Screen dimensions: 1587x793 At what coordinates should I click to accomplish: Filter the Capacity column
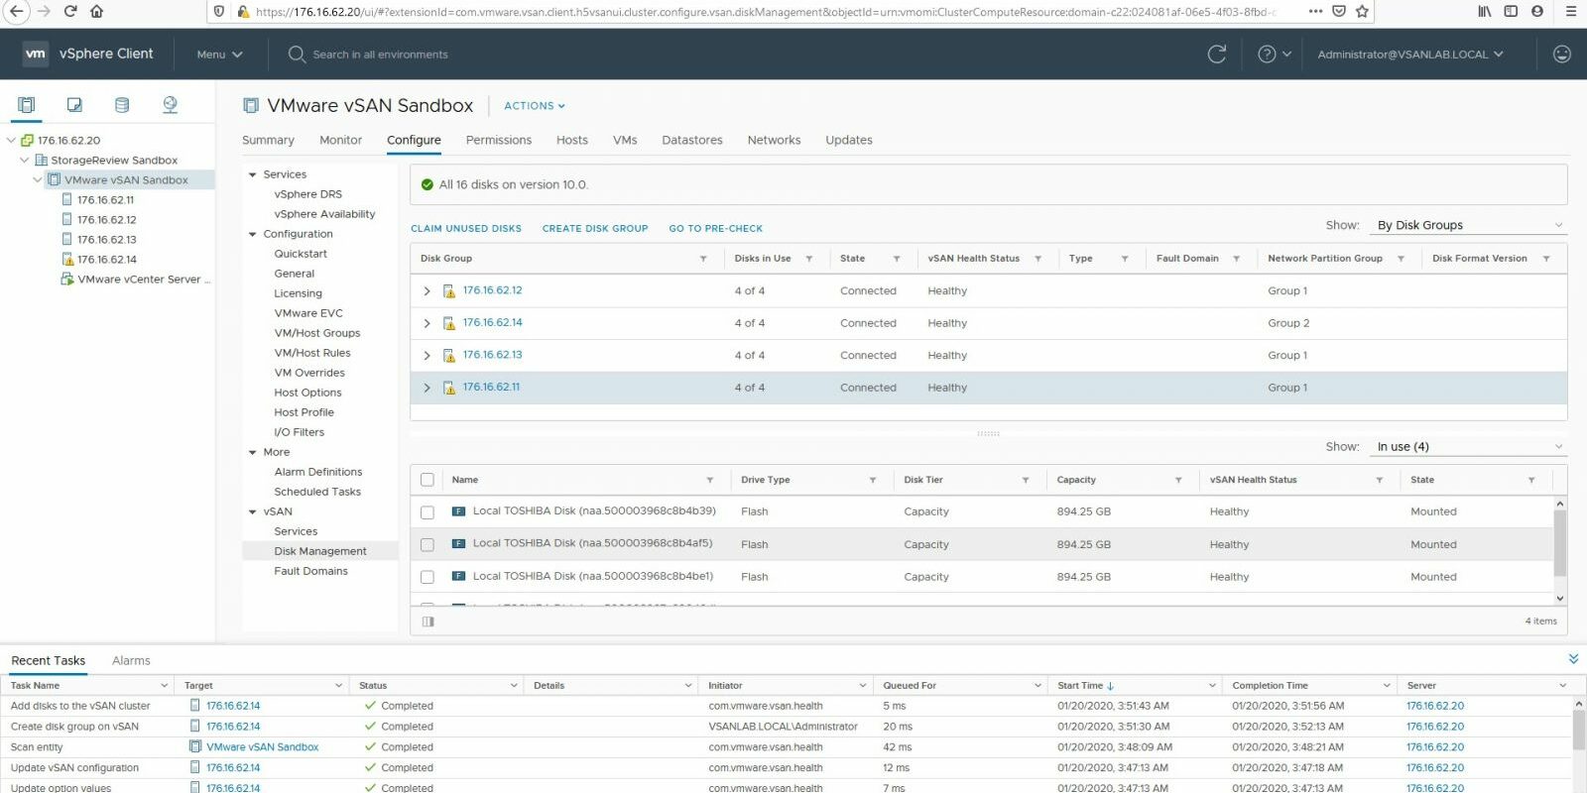[1178, 480]
